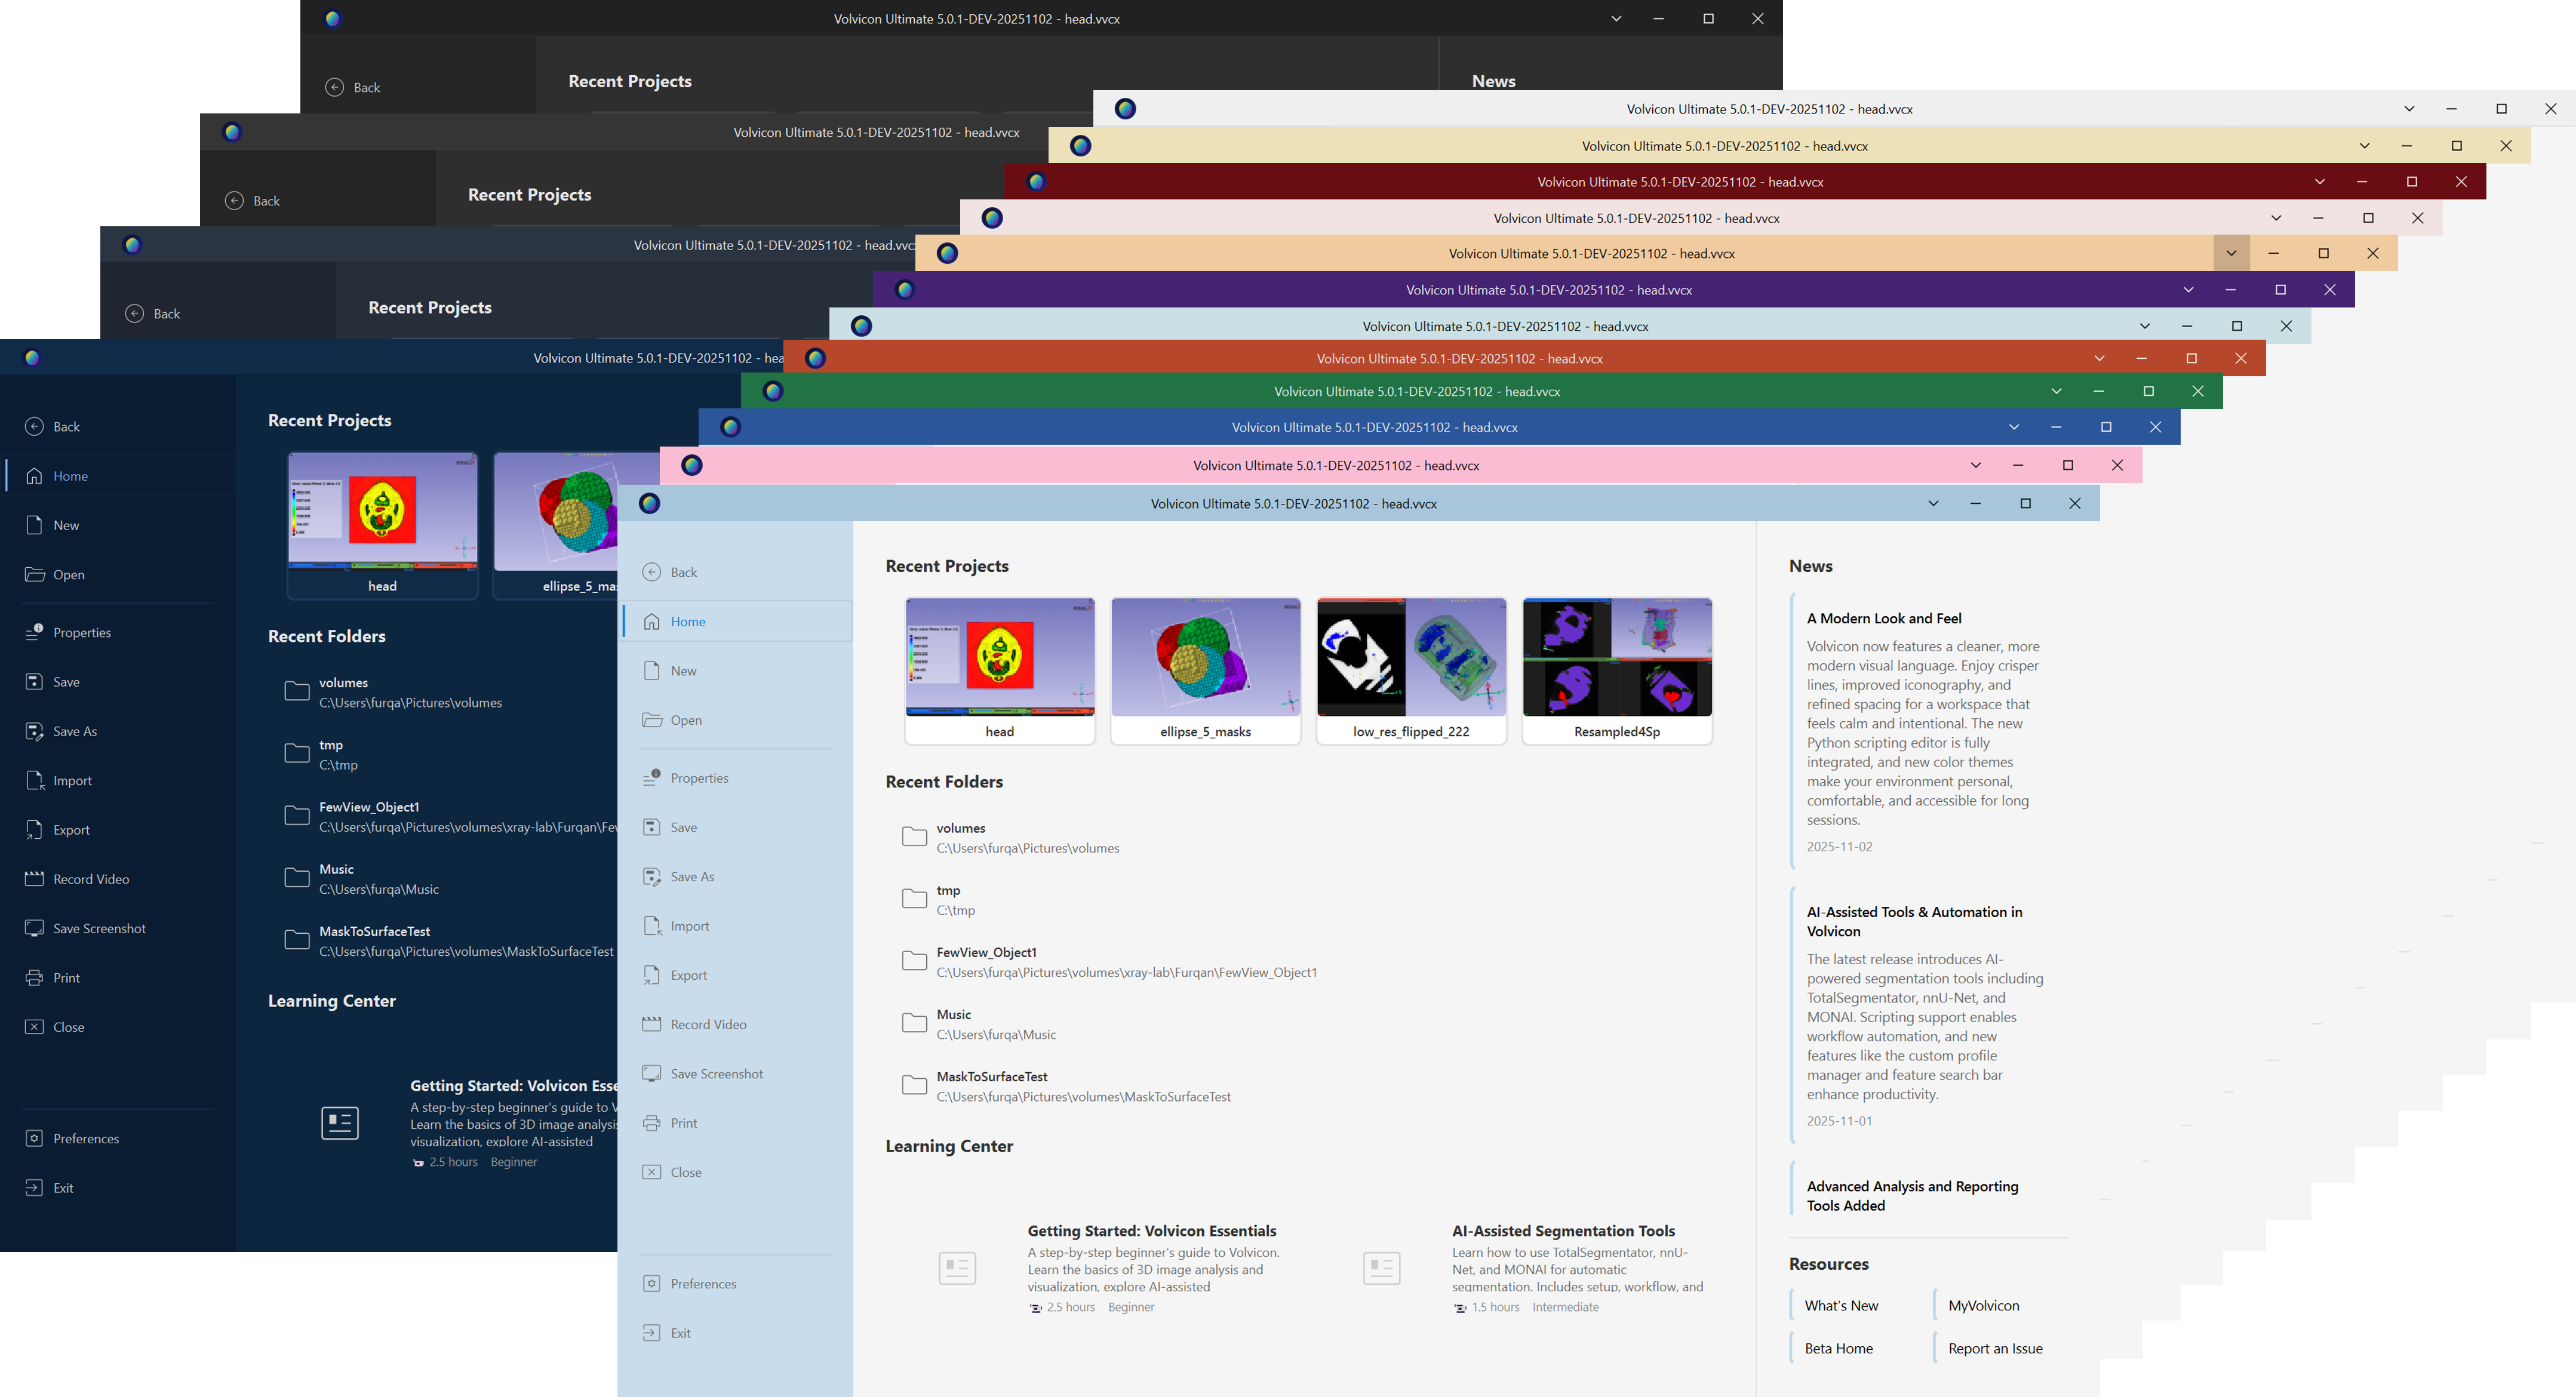The image size is (2576, 1397).
Task: Open the What's New link under Resources
Action: pyautogui.click(x=1841, y=1305)
